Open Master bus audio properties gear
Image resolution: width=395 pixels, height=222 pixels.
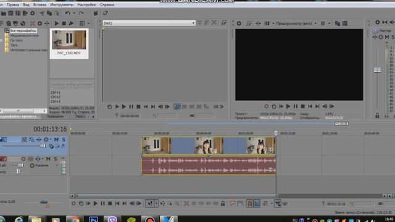pyautogui.click(x=377, y=22)
